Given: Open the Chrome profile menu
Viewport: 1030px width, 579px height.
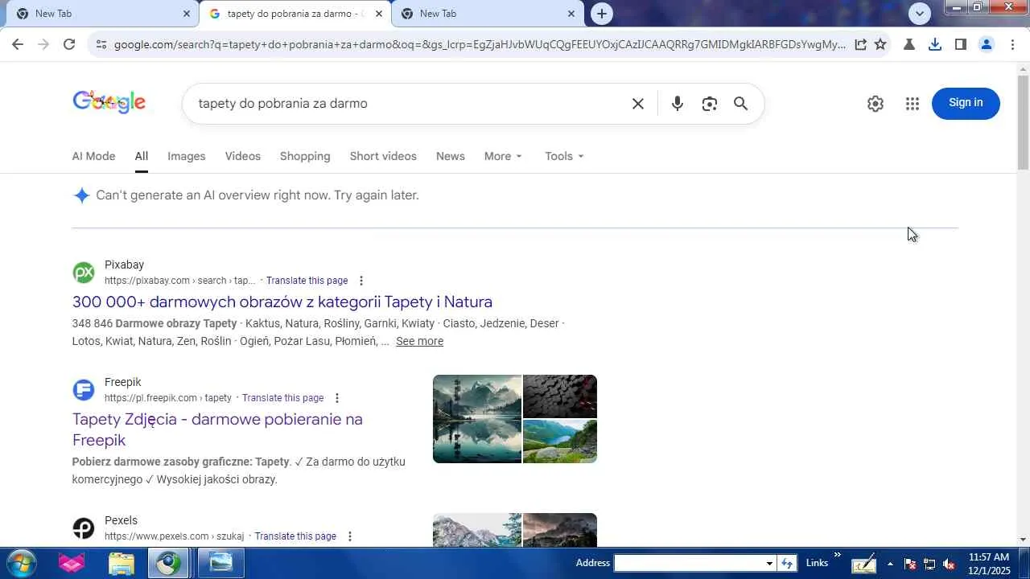Looking at the screenshot, I should [x=986, y=44].
